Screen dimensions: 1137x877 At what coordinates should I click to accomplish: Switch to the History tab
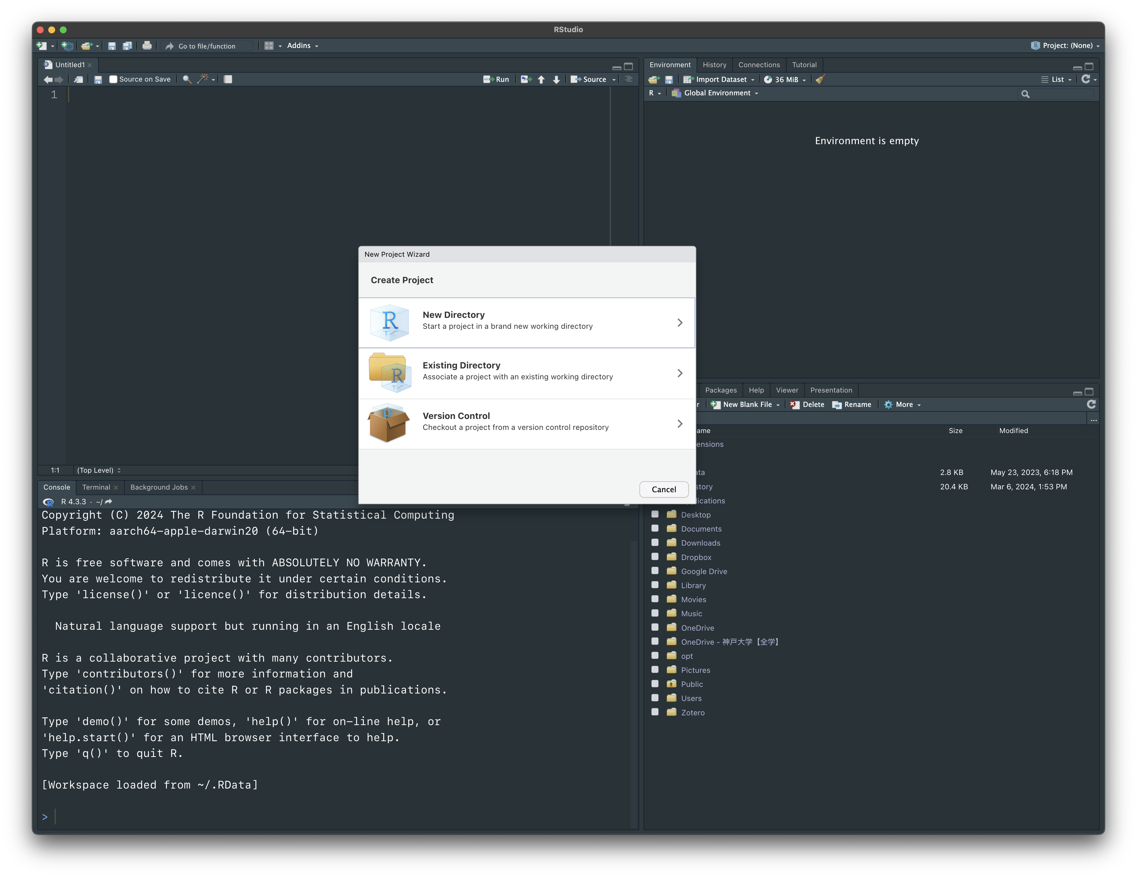pos(715,65)
